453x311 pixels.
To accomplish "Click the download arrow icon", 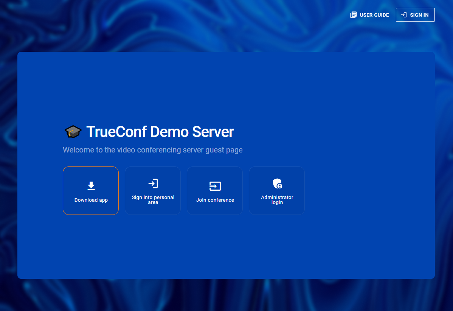I will (91, 186).
